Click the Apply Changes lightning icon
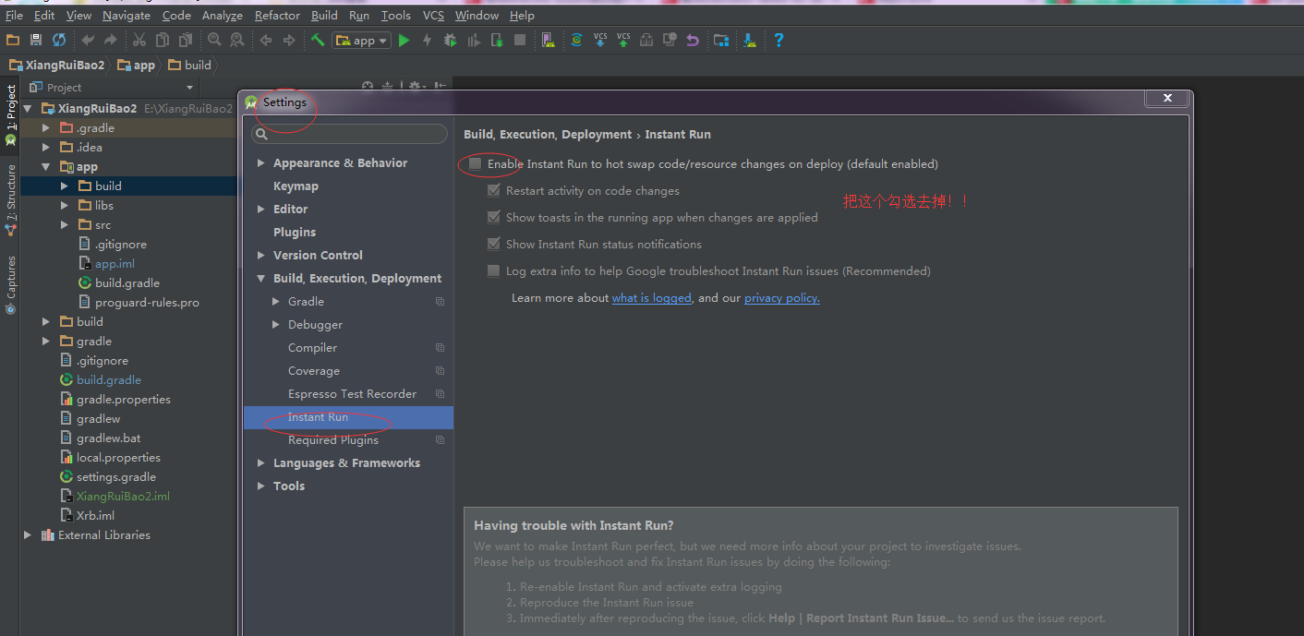 427,40
